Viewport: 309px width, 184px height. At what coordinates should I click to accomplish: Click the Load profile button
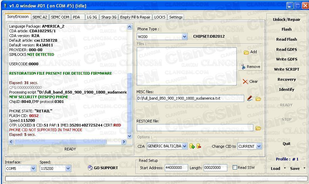click(276, 169)
